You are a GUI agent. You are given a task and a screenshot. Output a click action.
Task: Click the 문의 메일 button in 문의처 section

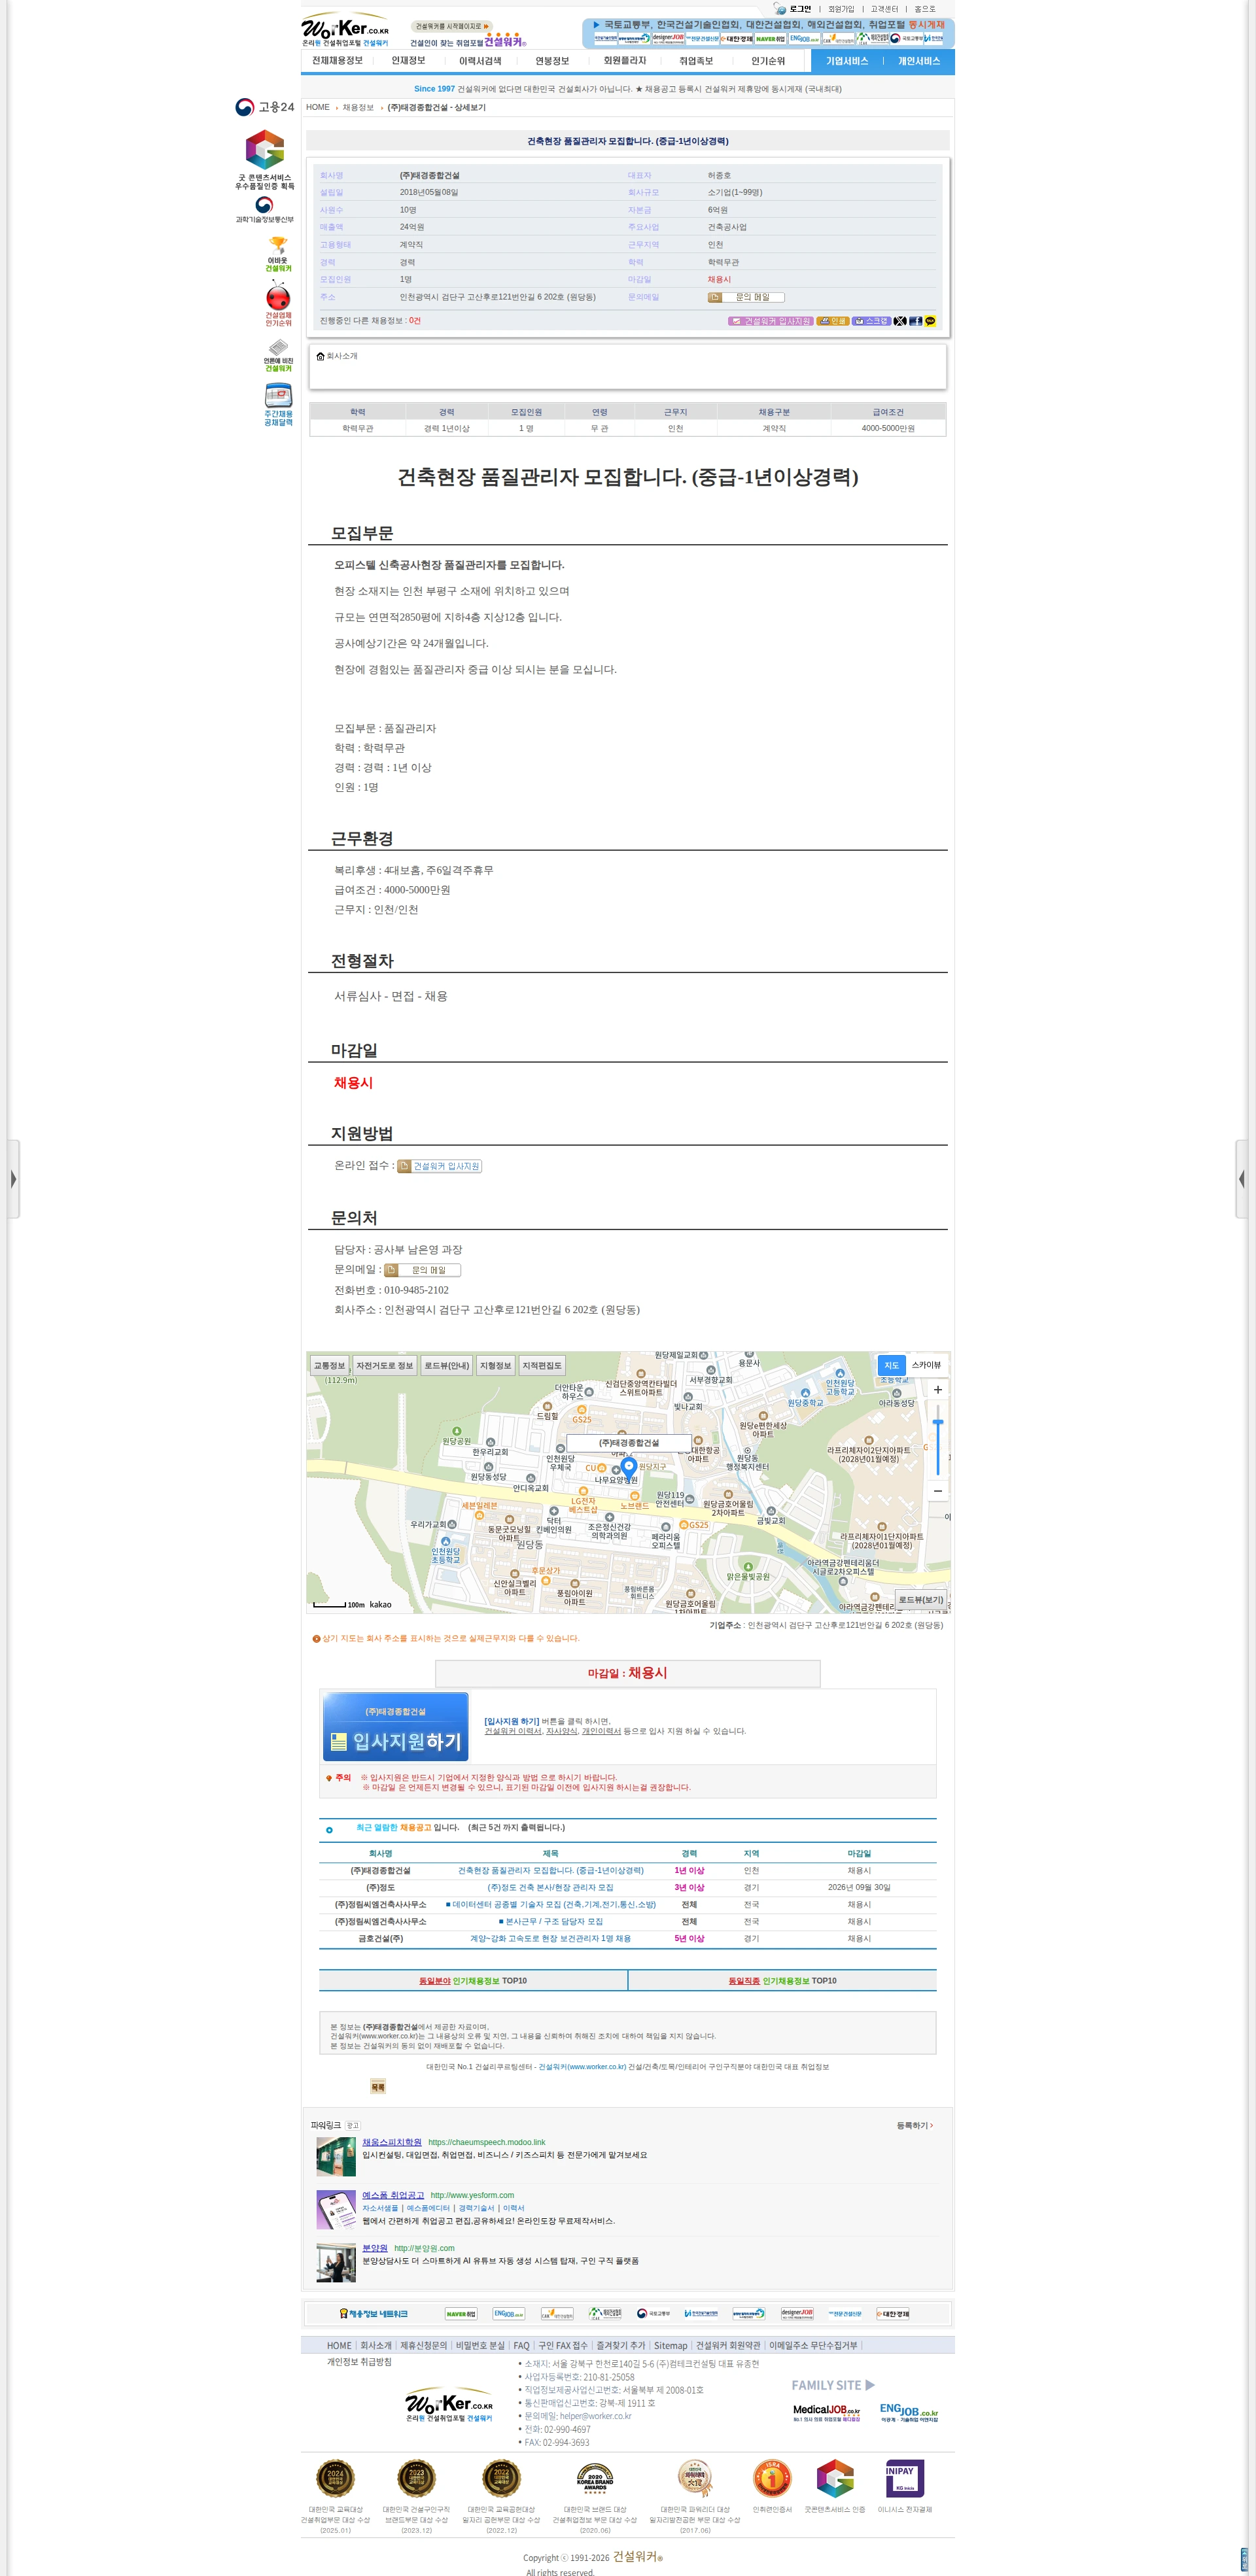(x=423, y=1270)
